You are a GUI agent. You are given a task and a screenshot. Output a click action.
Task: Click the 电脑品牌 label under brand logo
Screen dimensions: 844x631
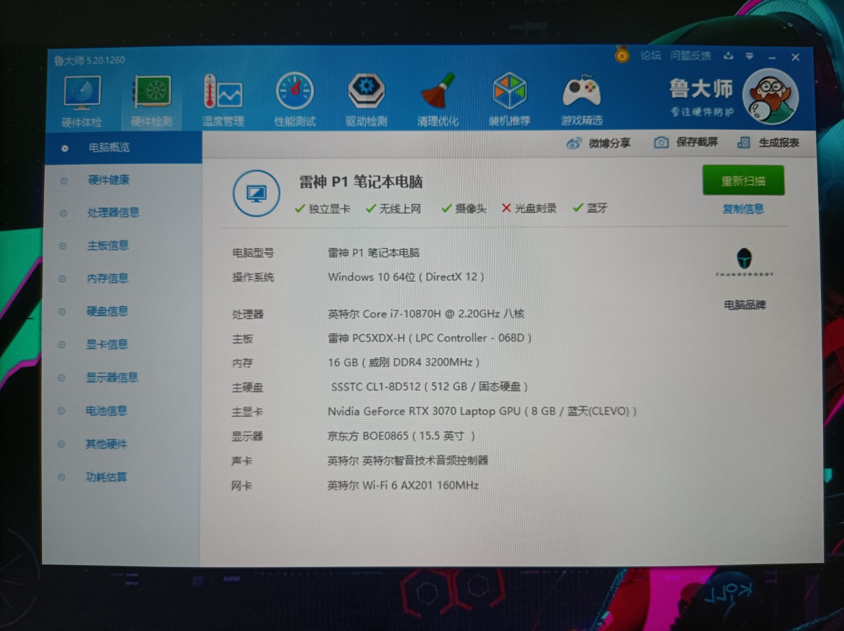pos(744,305)
